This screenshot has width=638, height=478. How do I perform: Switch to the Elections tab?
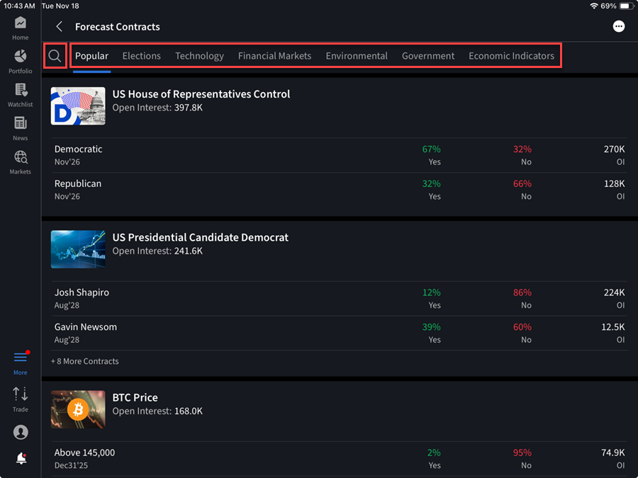point(141,55)
